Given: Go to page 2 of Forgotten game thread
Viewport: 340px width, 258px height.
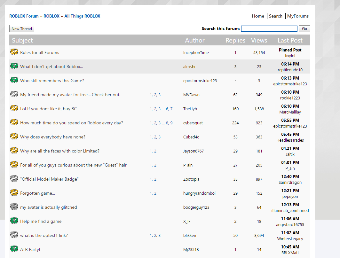Looking at the screenshot, I should tap(155, 193).
